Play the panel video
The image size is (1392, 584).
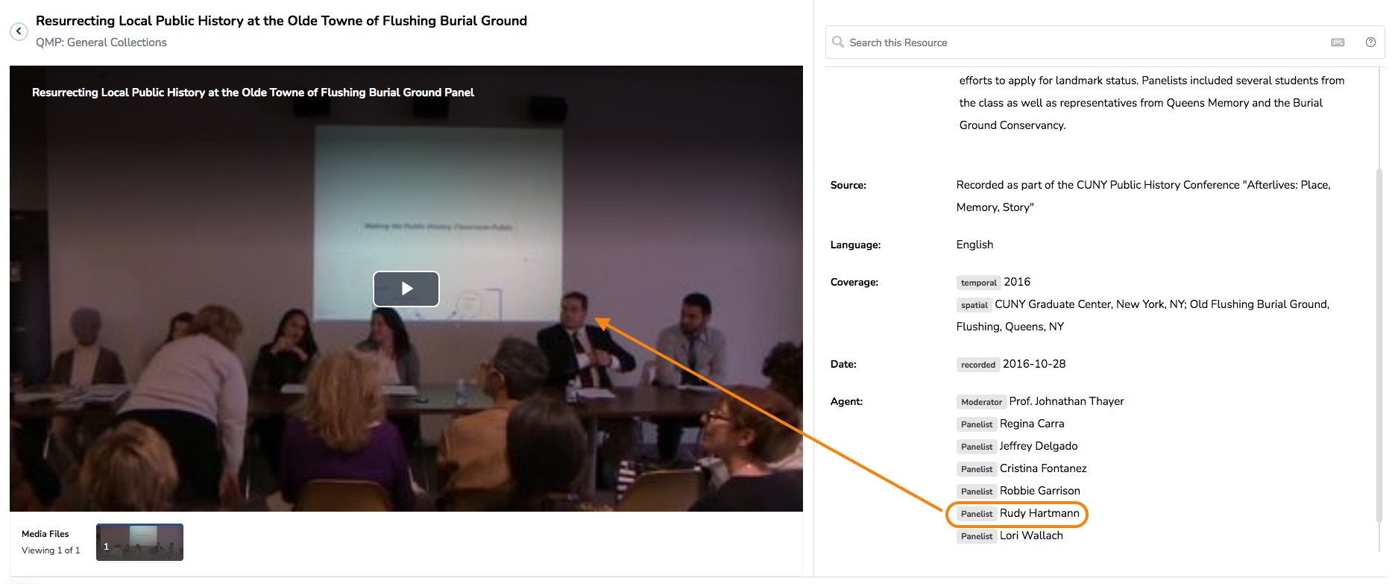coord(406,289)
